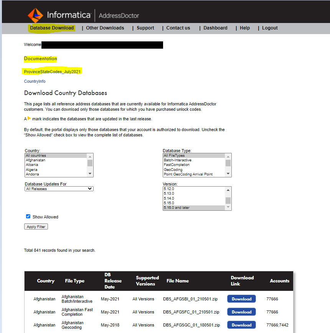The height and width of the screenshot is (333, 330).
Task: Go to the Support menu item
Action: coord(145,28)
